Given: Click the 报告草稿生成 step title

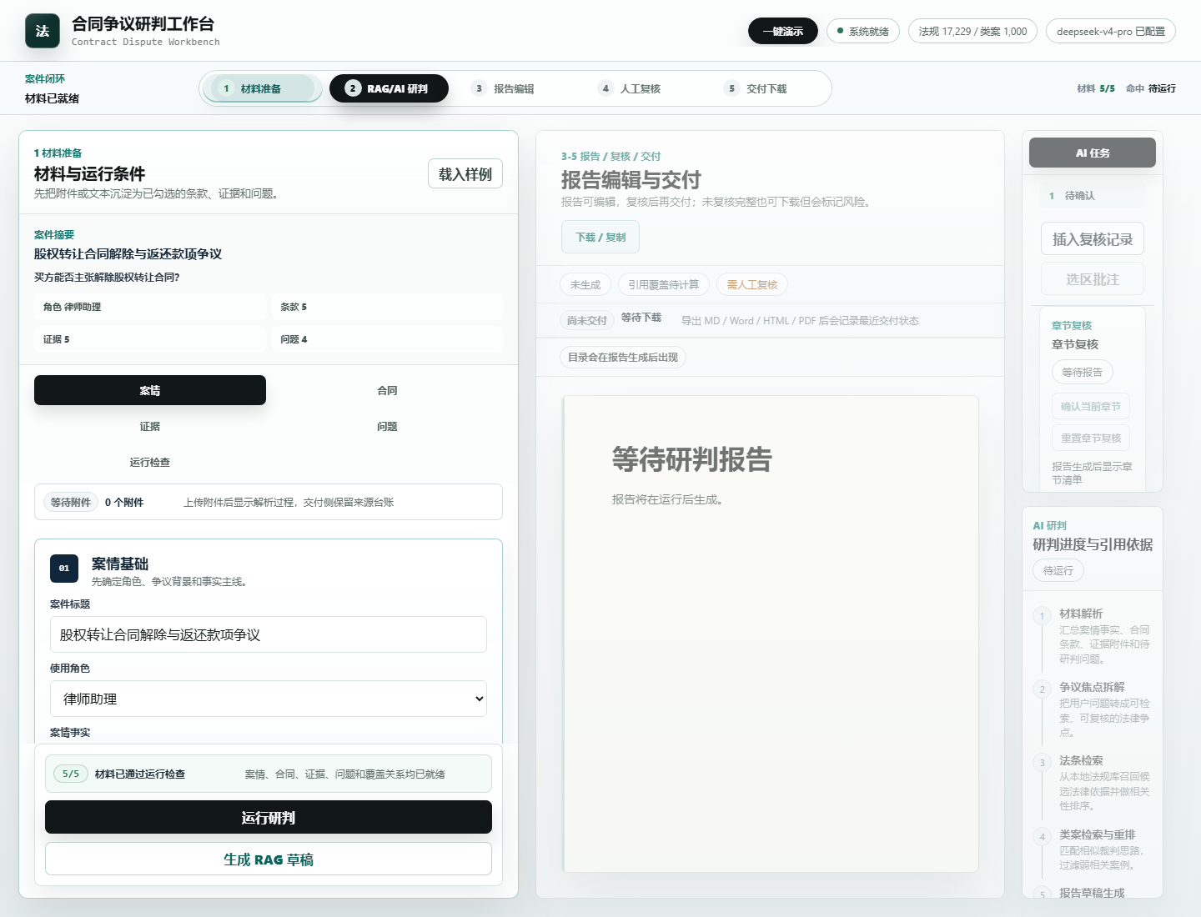Looking at the screenshot, I should coord(1092,893).
